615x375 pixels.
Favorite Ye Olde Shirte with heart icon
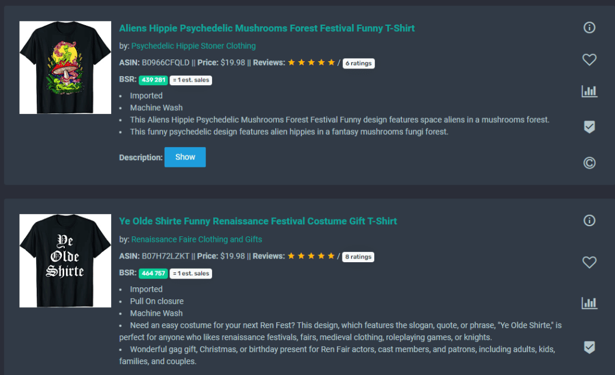click(x=589, y=262)
